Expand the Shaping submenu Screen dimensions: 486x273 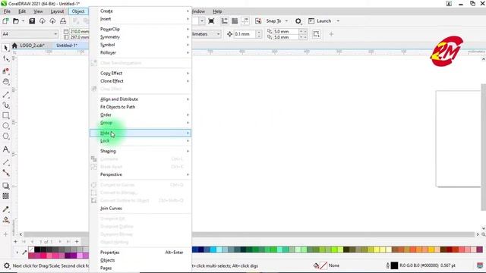click(140, 151)
